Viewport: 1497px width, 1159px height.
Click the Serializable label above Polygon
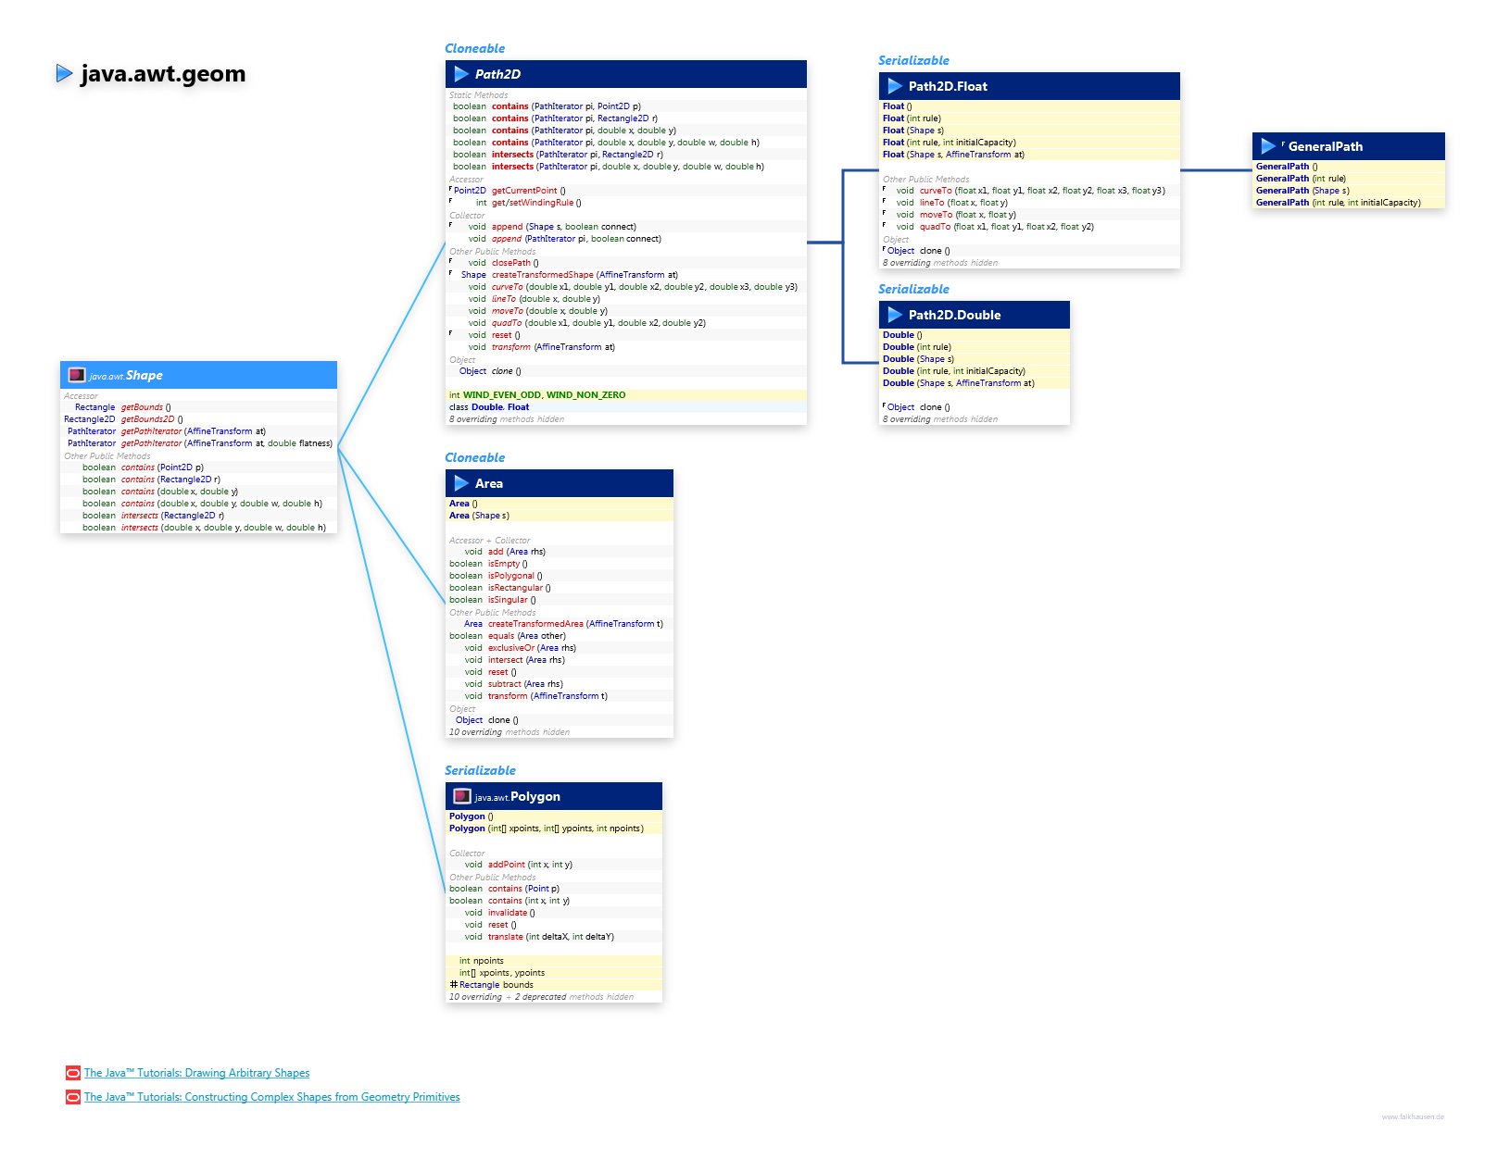pos(480,770)
